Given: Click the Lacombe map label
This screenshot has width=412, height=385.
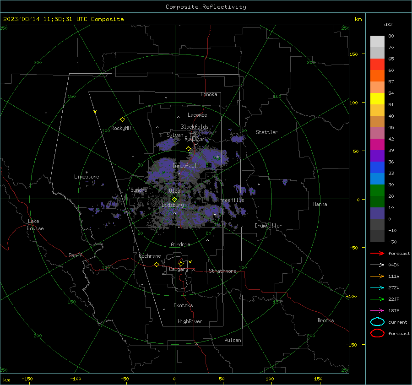Looking at the screenshot, I should coord(197,115).
